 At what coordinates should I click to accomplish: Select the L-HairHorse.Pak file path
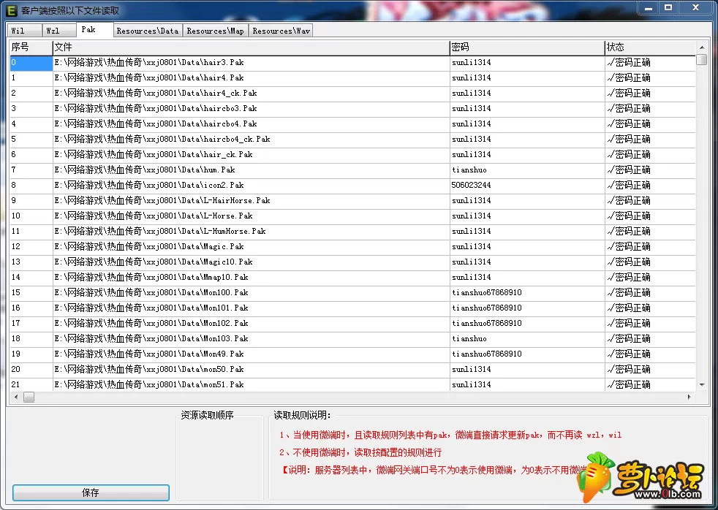coord(162,200)
